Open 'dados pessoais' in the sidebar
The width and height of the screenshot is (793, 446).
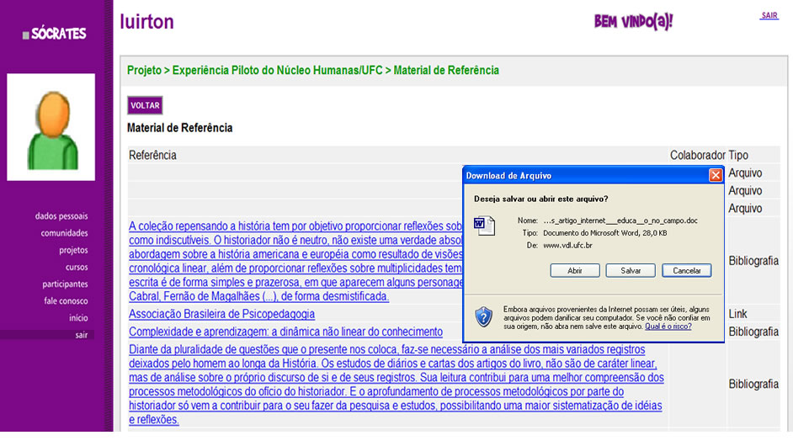61,216
